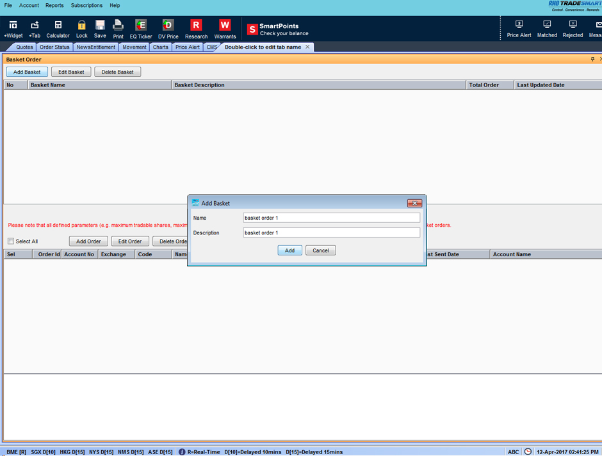The image size is (602, 456).
Task: Click the Code column header
Action: (154, 254)
